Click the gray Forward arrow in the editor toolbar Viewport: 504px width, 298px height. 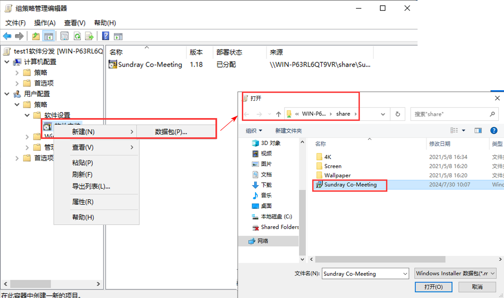tap(19, 36)
